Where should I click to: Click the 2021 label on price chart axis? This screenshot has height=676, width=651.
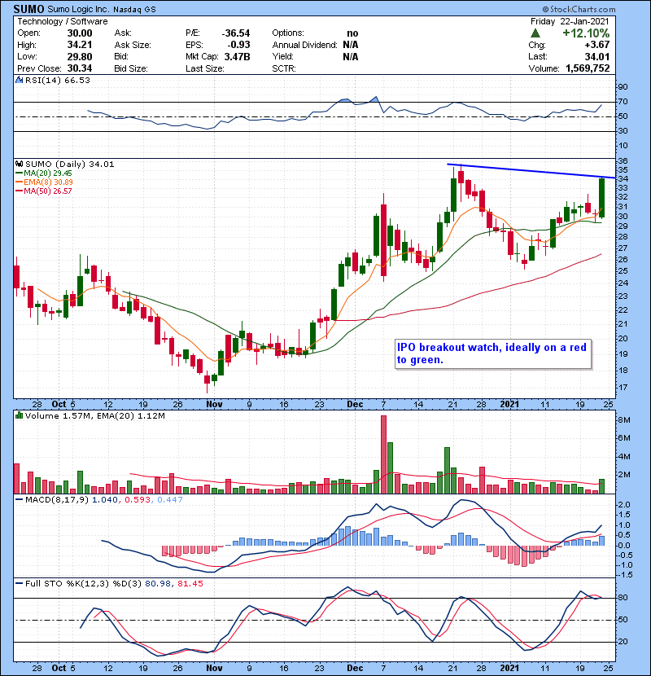[x=509, y=405]
